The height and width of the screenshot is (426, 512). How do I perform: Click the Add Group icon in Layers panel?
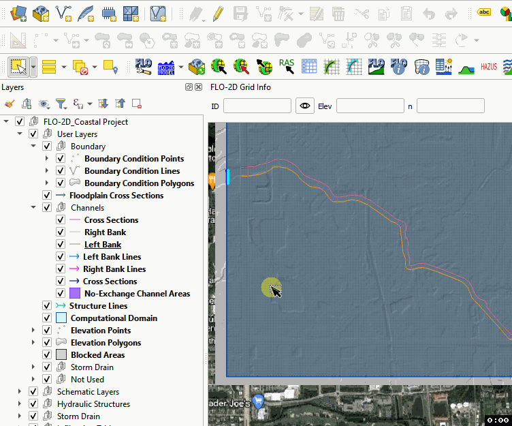point(27,104)
